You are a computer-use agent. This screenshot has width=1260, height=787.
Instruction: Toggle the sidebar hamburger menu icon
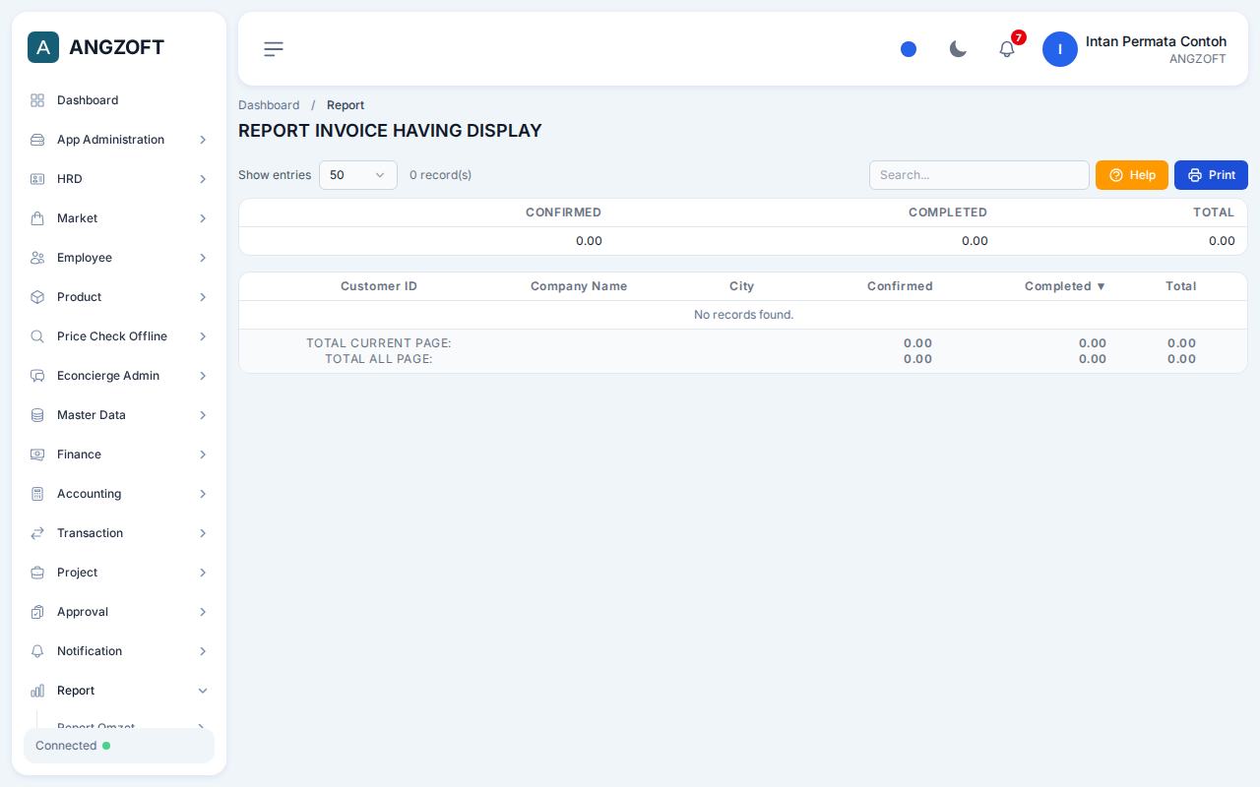274,49
